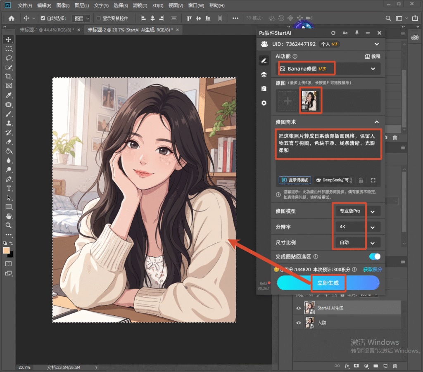Hide the 人物 layer
This screenshot has height=372, width=423.
point(298,323)
